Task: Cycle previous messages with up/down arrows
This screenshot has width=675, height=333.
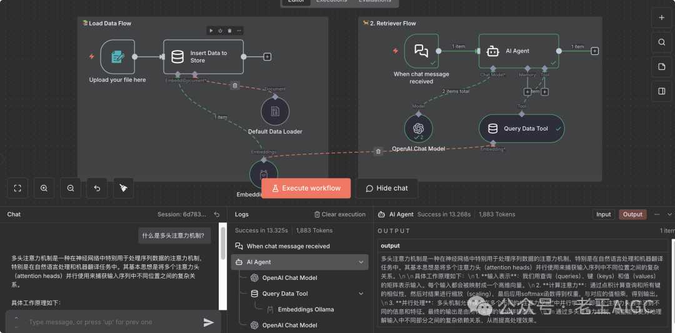Action: pos(16,322)
